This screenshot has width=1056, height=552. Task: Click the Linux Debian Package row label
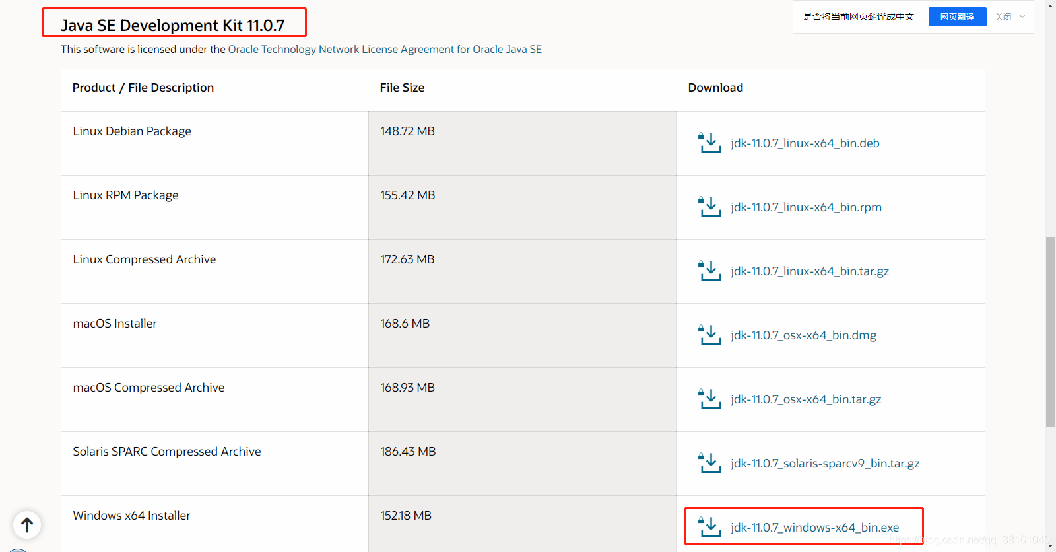click(x=132, y=131)
